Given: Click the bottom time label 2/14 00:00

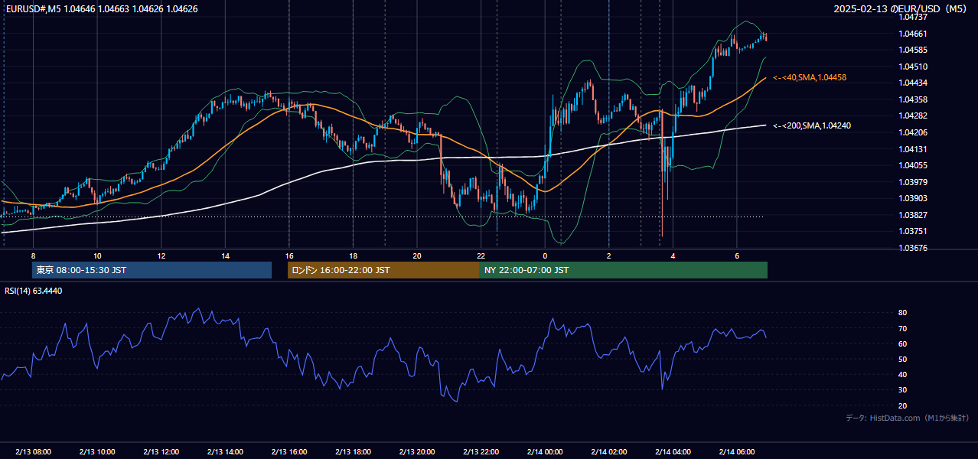Looking at the screenshot, I should coord(545,451).
